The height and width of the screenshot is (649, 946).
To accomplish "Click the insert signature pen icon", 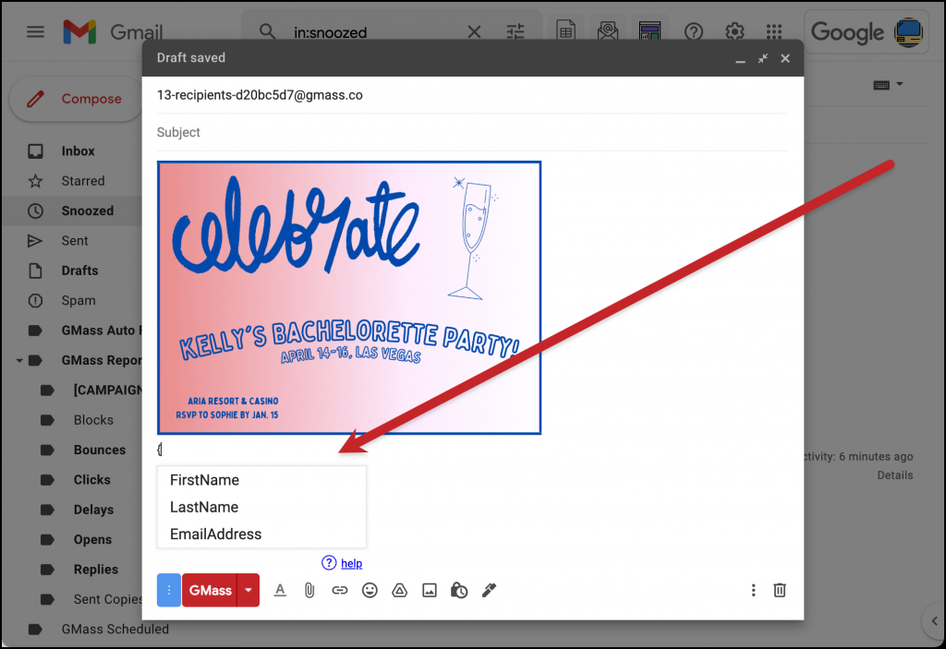I will pos(489,590).
